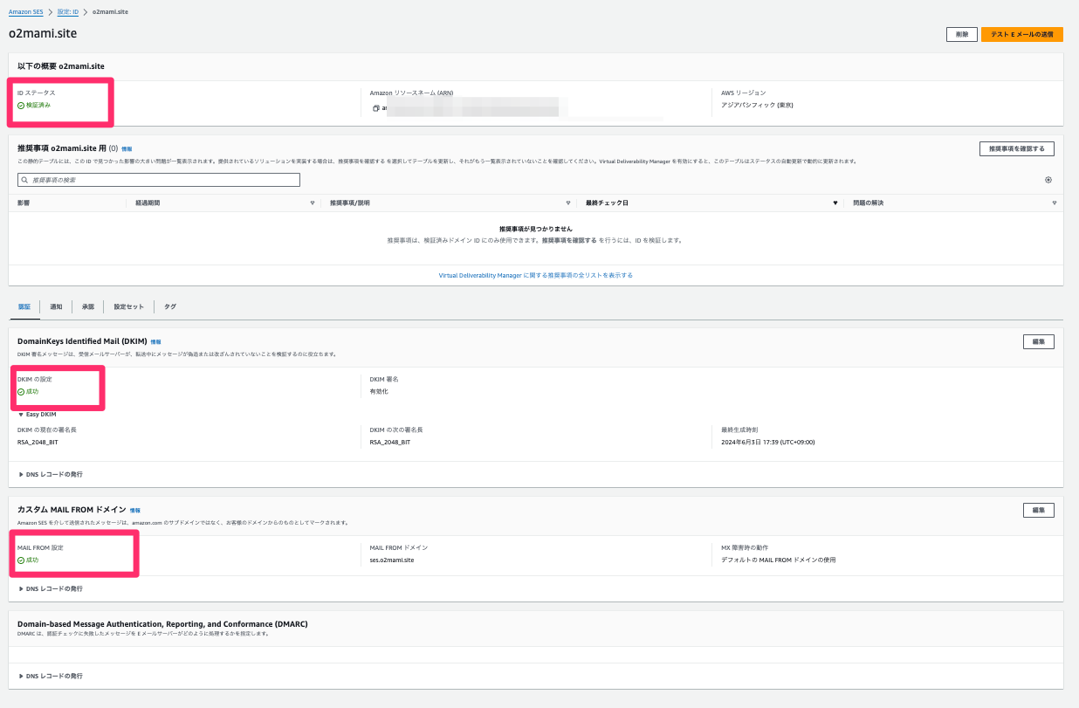This screenshot has width=1079, height=708.
Task: Click the filter icon on 経過期間 column
Action: click(312, 203)
